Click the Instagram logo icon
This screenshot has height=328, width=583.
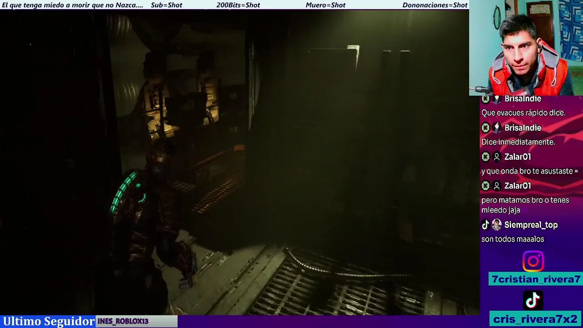click(533, 261)
